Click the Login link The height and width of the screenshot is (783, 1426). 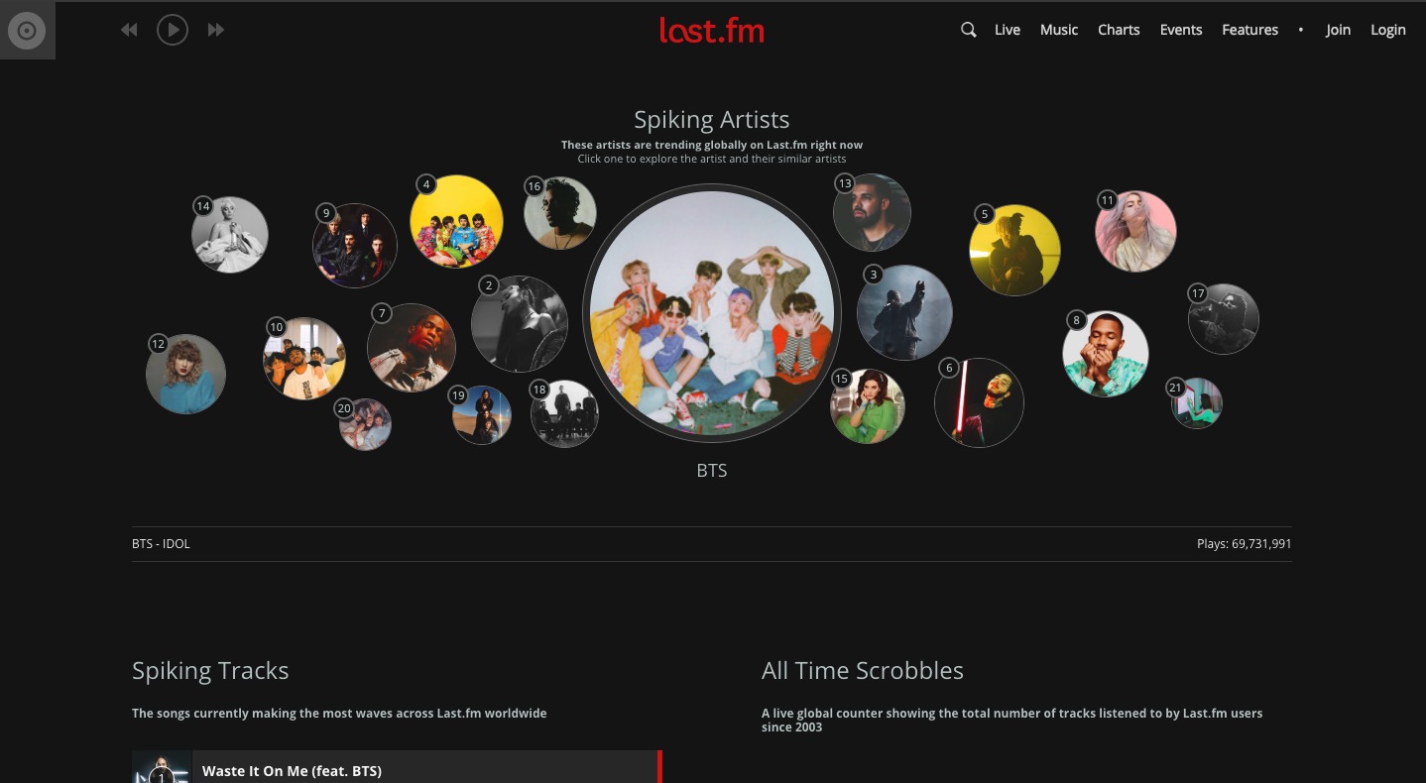pyautogui.click(x=1388, y=30)
